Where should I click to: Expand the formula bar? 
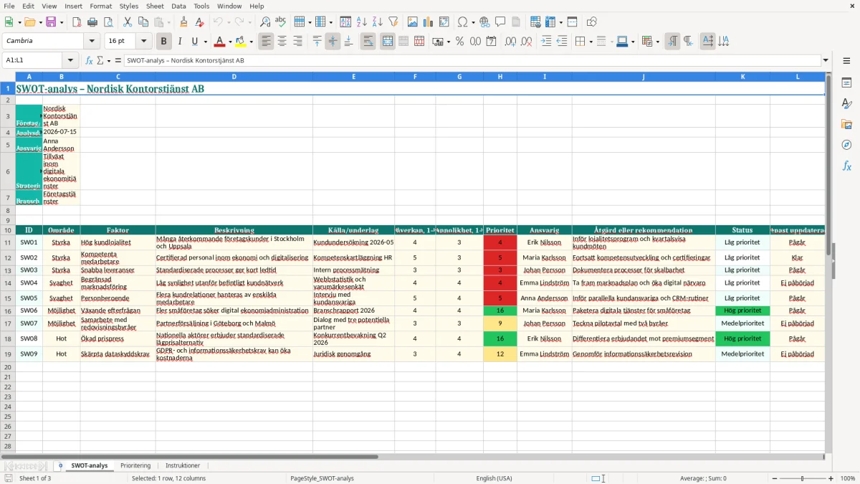(x=826, y=61)
